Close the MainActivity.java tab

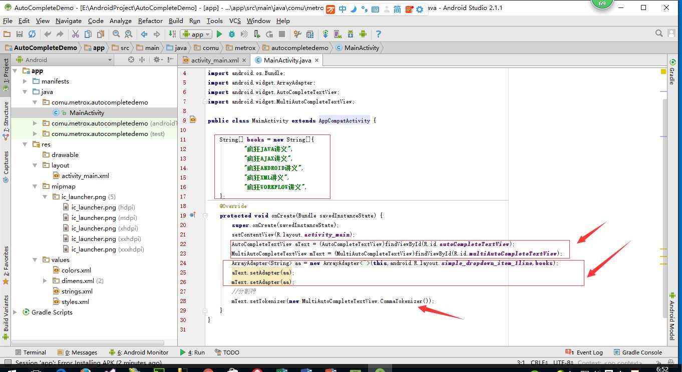pyautogui.click(x=317, y=60)
